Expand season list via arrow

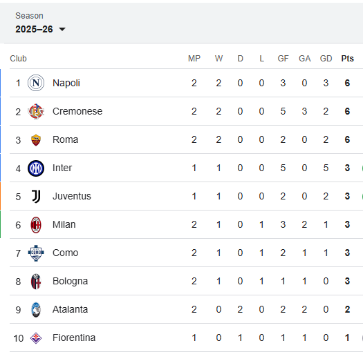62,30
